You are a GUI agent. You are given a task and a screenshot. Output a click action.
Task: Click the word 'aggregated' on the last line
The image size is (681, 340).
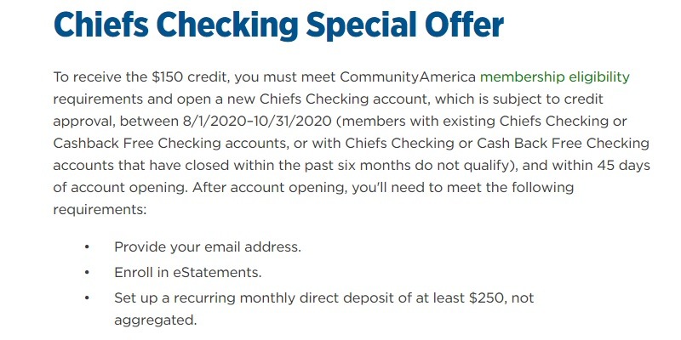[155, 321]
